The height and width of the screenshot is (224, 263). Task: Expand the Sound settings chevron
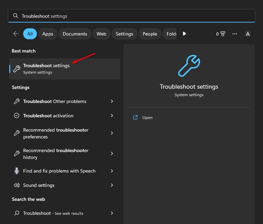click(112, 185)
